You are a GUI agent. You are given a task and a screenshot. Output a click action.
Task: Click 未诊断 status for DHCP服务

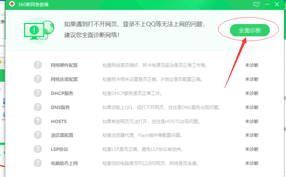pos(252,93)
